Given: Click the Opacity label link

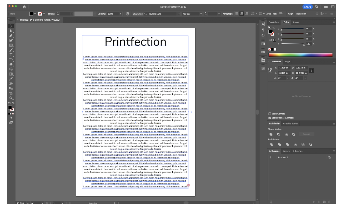Looking at the screenshot, I should [x=102, y=14].
